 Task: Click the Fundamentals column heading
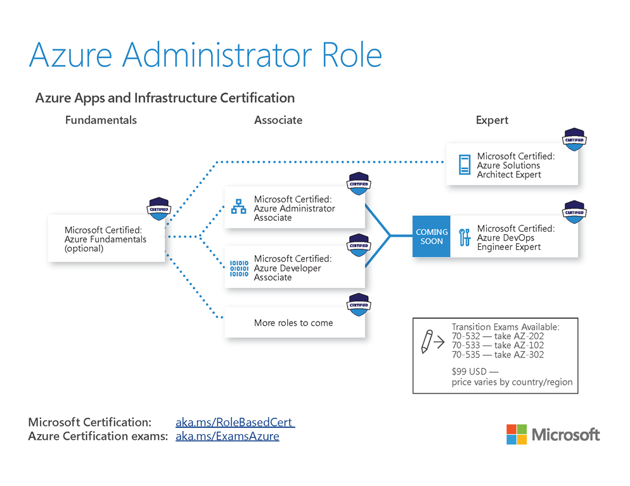pos(101,120)
